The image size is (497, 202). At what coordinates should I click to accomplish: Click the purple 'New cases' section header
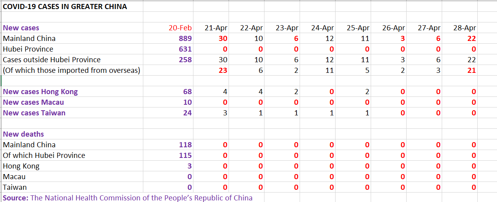tap(21, 28)
